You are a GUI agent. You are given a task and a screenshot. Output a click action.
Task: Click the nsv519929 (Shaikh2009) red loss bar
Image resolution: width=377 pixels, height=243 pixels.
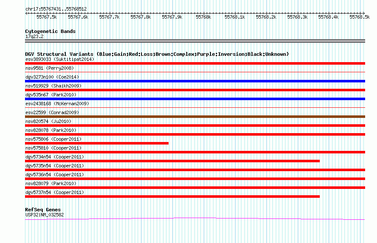tap(195, 90)
